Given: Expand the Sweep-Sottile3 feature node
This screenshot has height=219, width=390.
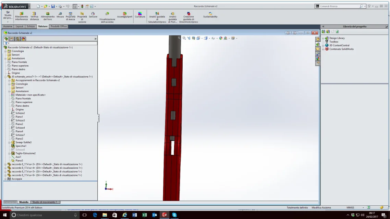Looking at the screenshot, I should [10, 143].
